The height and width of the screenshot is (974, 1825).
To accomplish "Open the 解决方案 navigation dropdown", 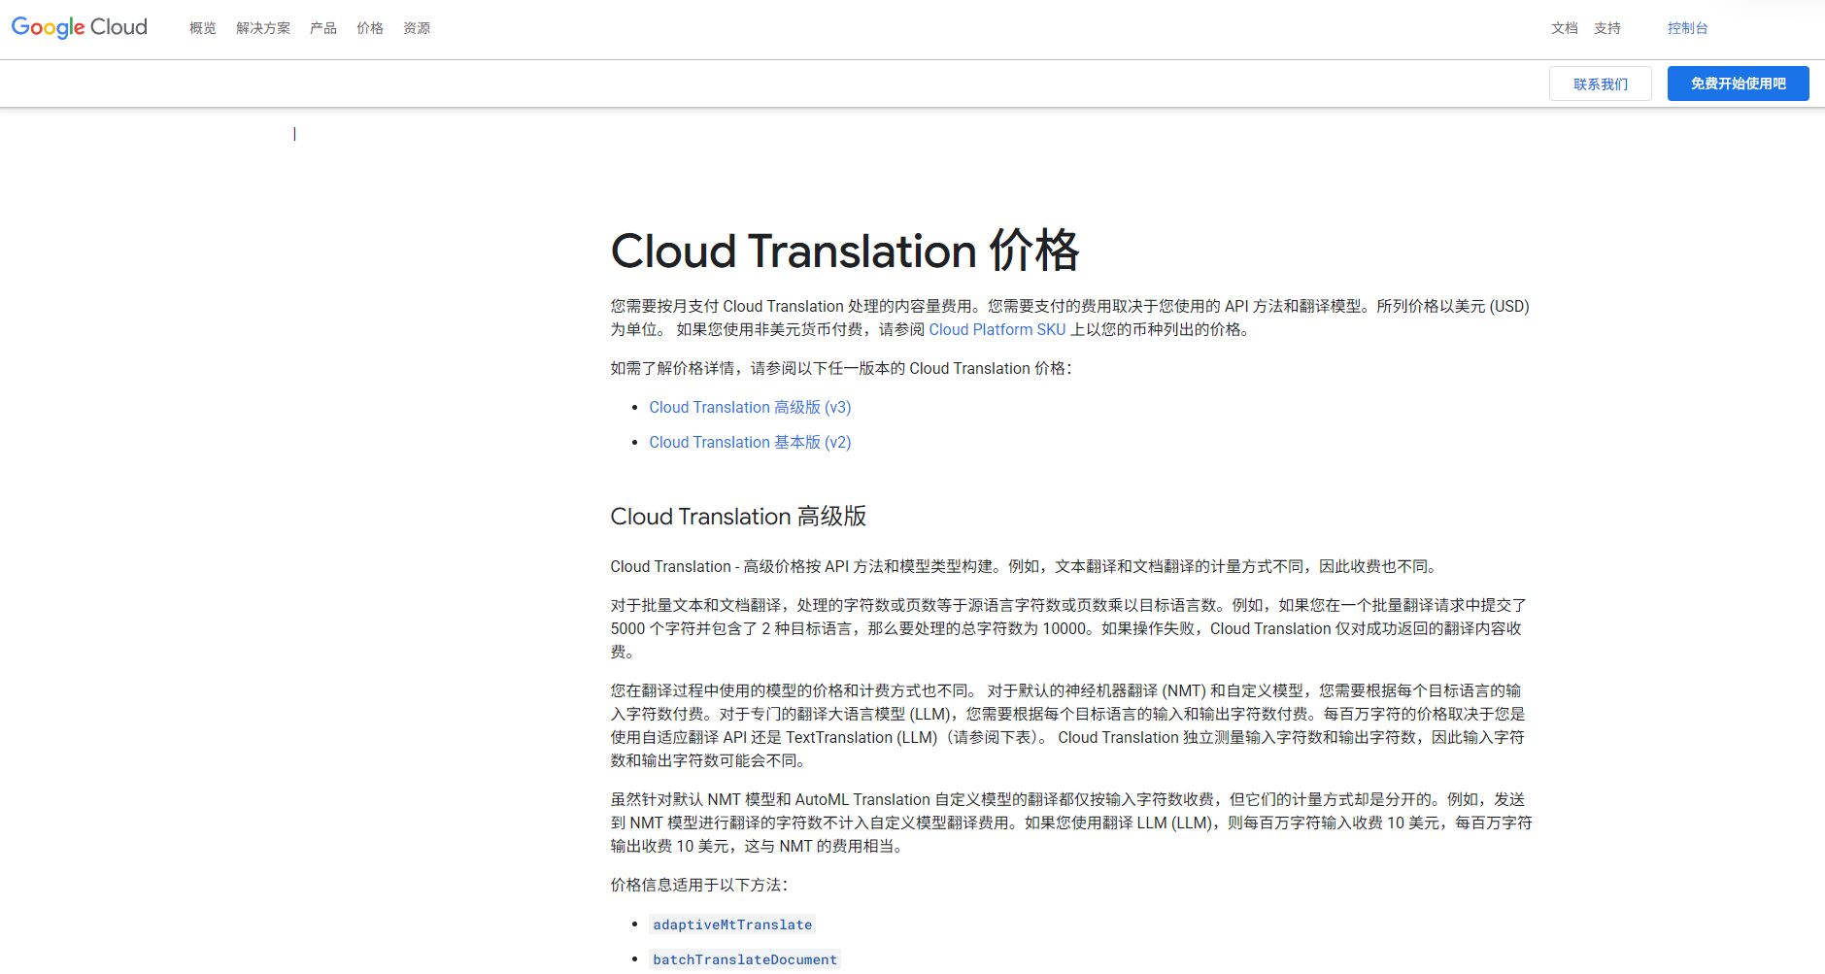I will (x=262, y=28).
